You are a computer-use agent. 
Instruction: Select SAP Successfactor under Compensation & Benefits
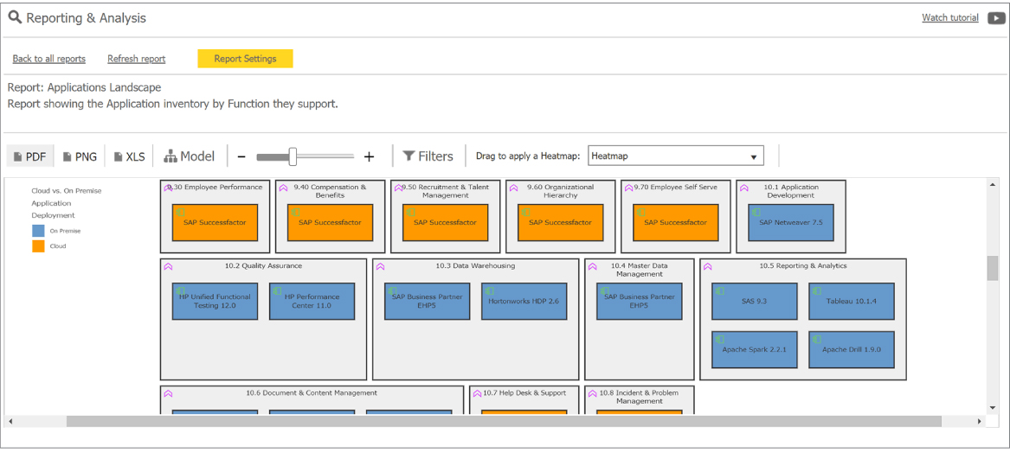(x=331, y=222)
